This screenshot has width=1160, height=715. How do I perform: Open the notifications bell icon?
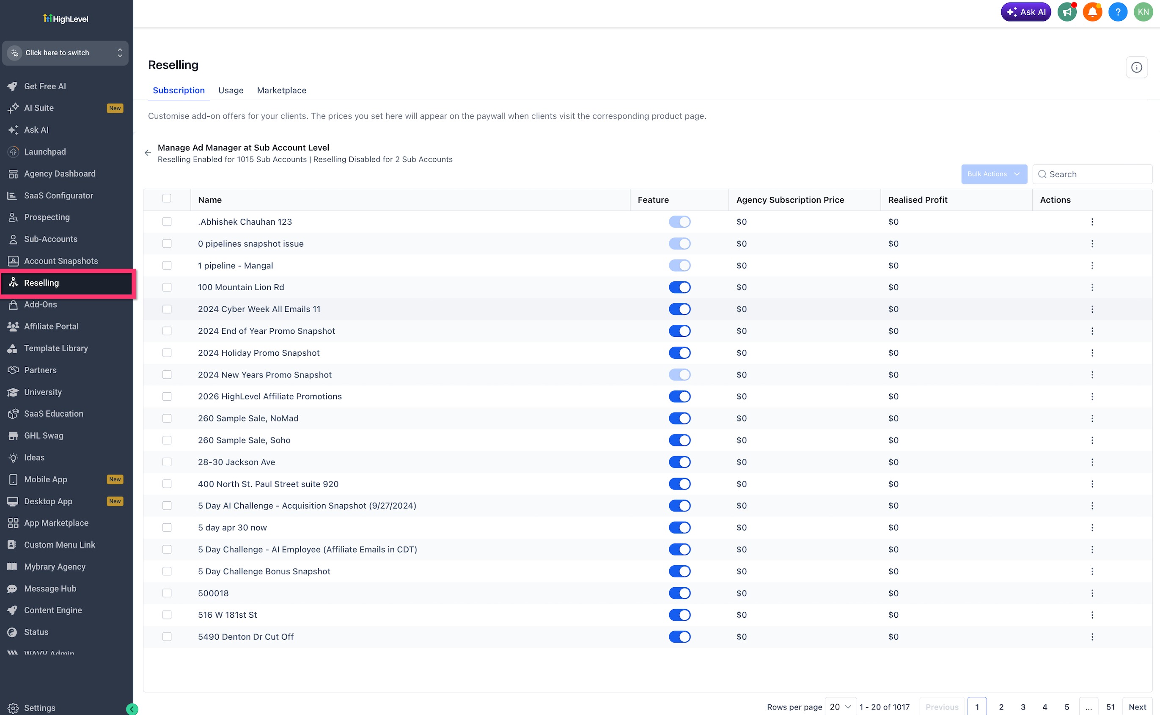tap(1092, 12)
